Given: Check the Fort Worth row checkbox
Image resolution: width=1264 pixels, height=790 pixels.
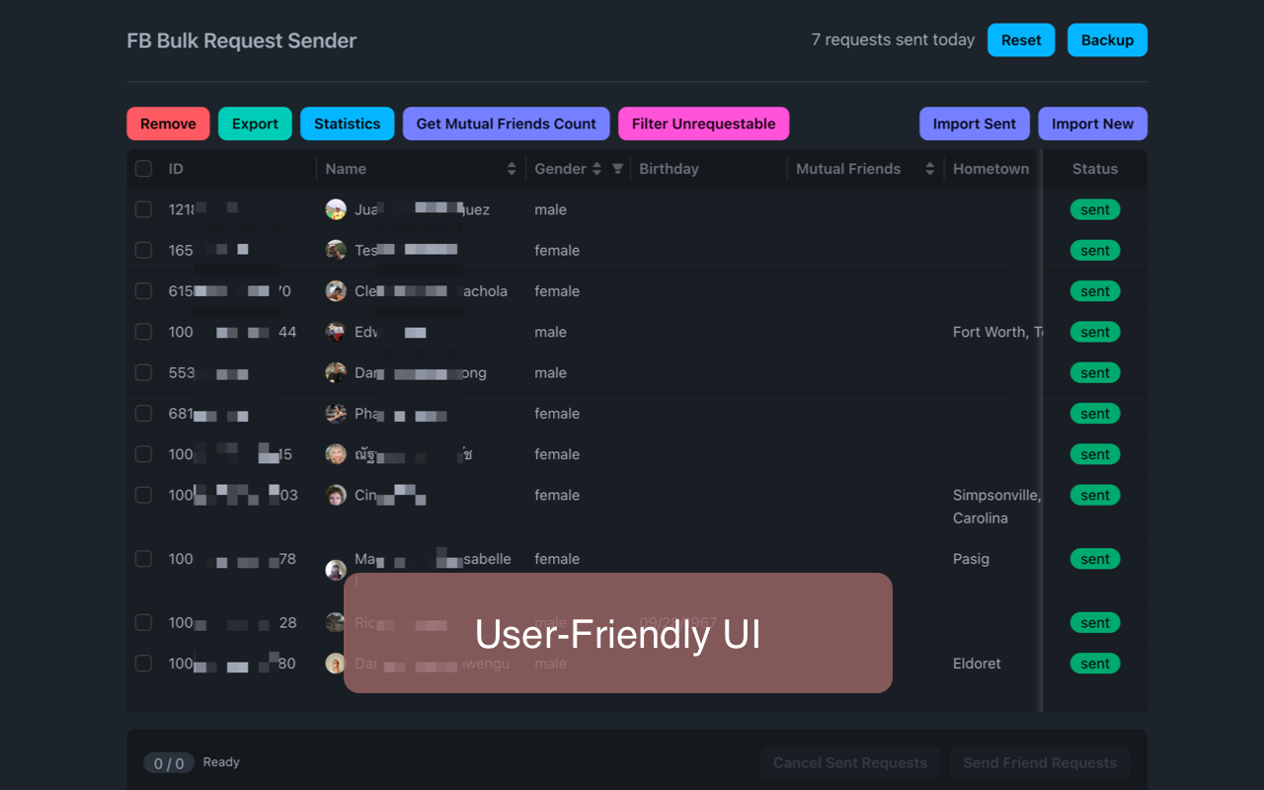Looking at the screenshot, I should [143, 332].
